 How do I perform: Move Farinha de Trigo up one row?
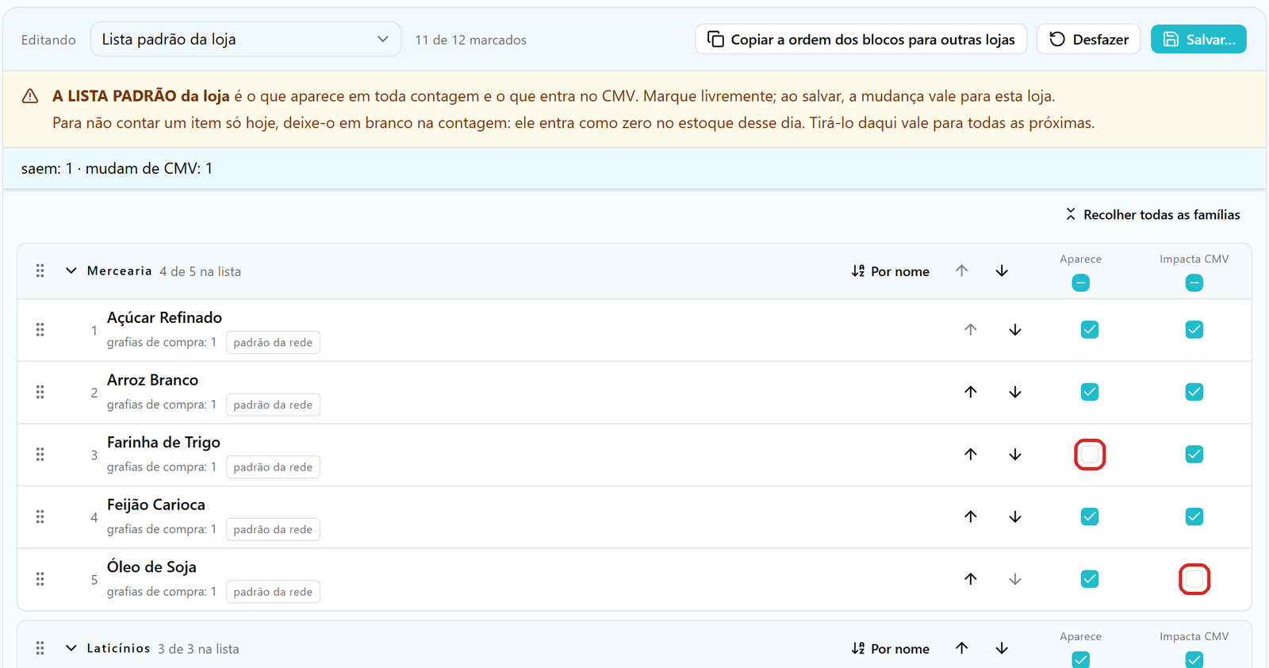coord(971,455)
